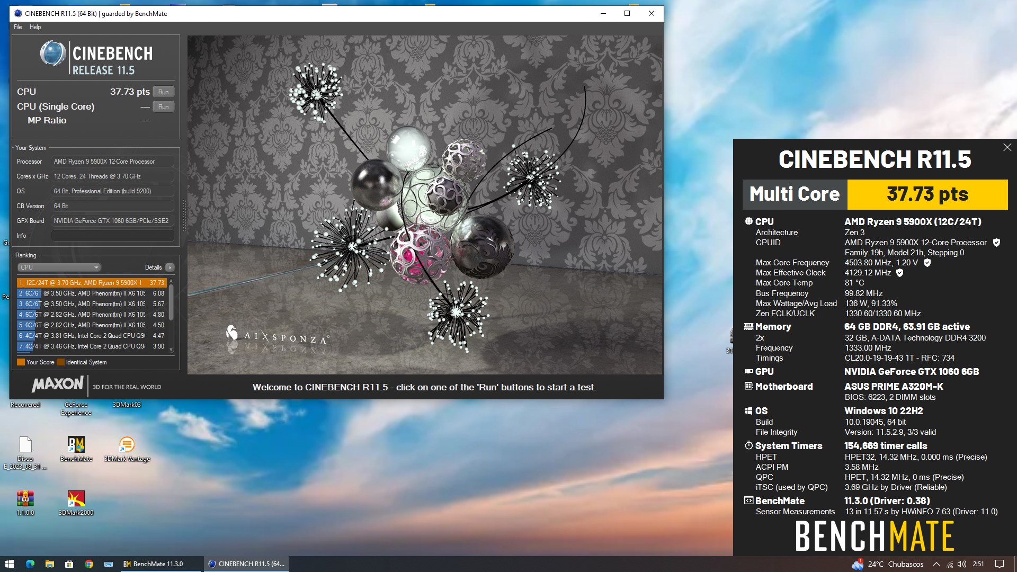Click the GFX Board NVIDIA GeForce GTX 1060 field
Image resolution: width=1017 pixels, height=572 pixels.
(x=113, y=221)
